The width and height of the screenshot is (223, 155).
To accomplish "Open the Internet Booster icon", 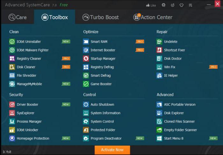I will coord(86,50).
